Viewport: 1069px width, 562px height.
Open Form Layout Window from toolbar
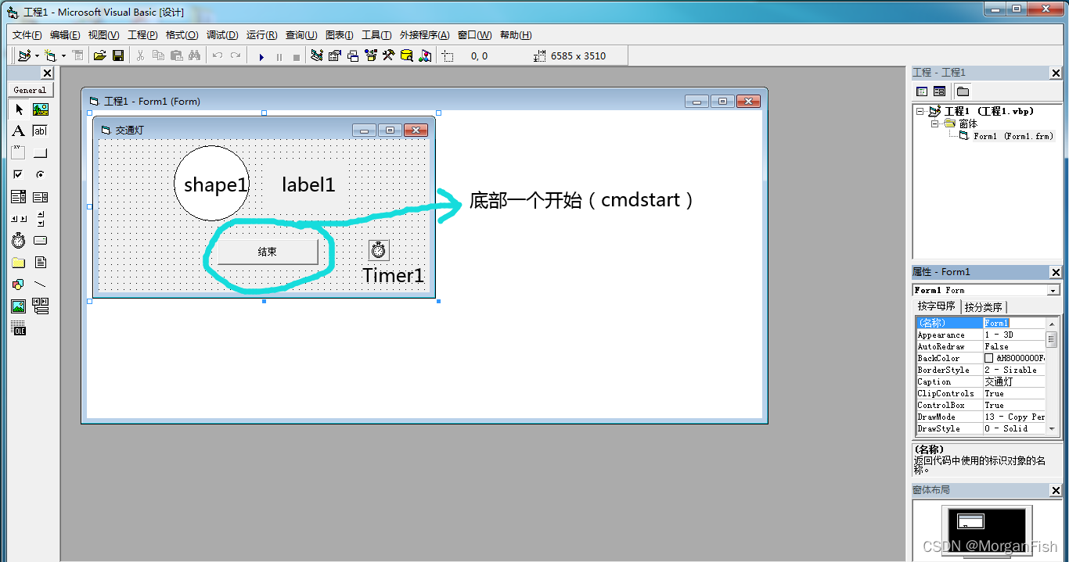[353, 55]
